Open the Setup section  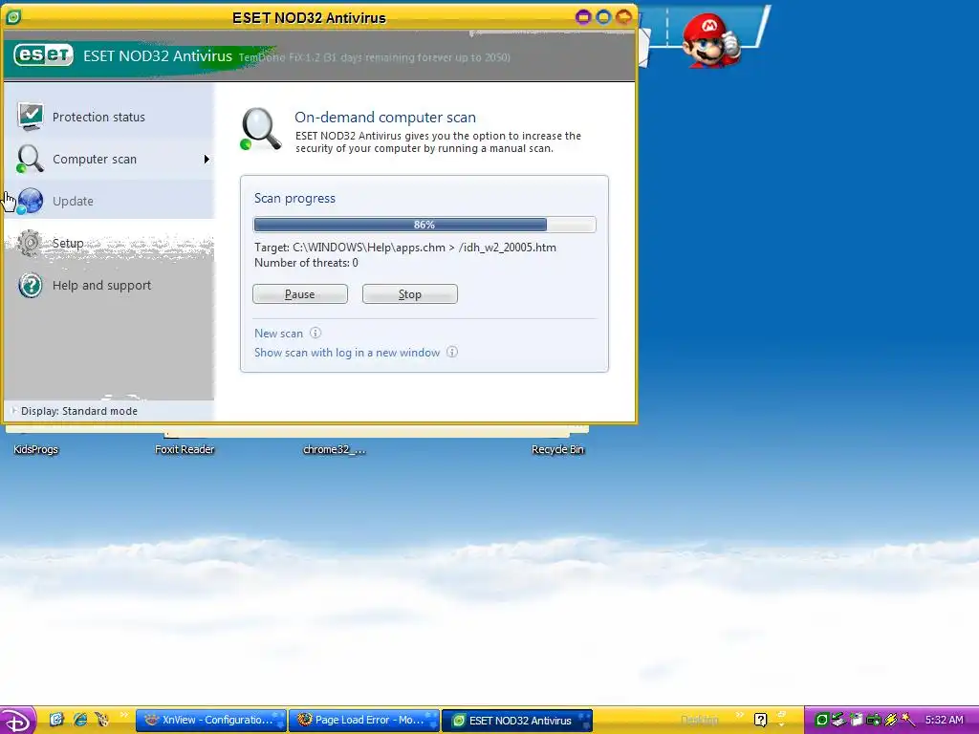pos(109,243)
